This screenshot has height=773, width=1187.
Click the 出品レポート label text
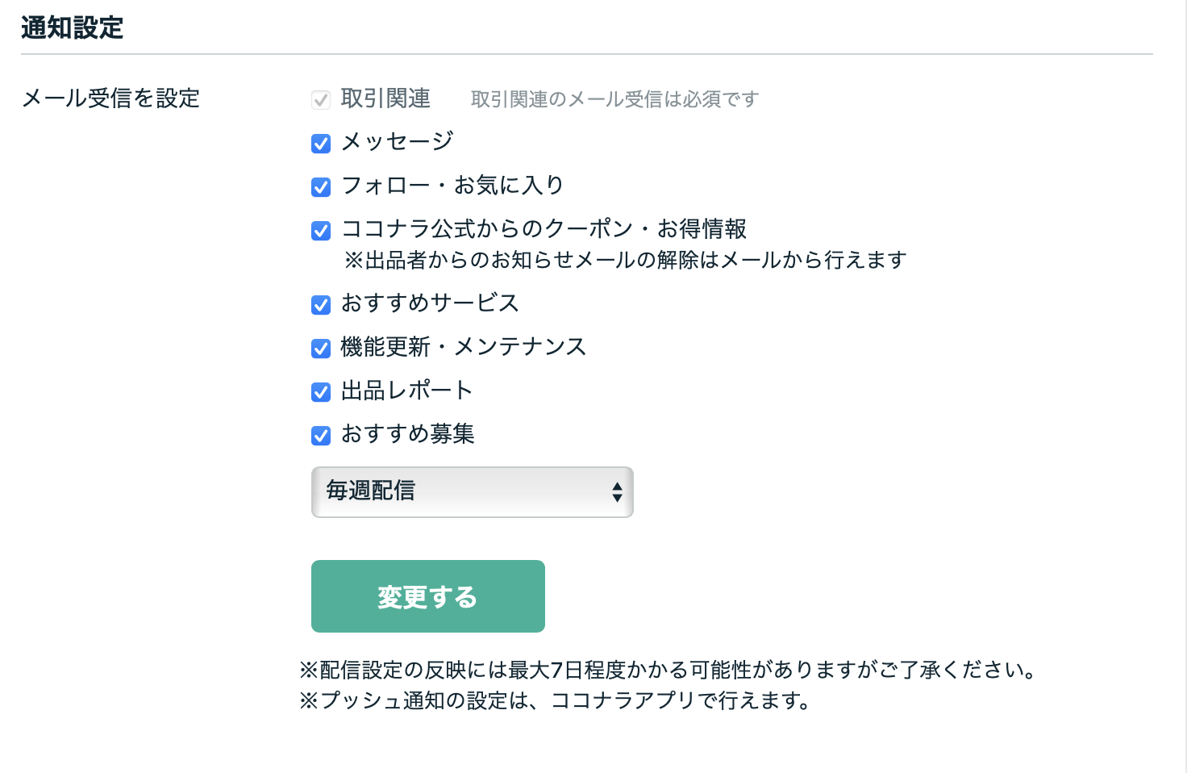click(x=406, y=391)
